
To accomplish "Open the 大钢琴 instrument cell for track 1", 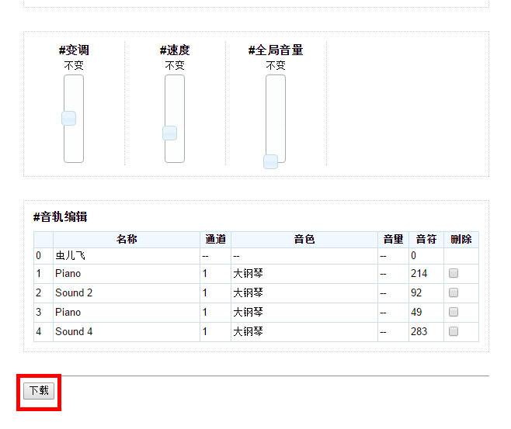I will (x=249, y=274).
